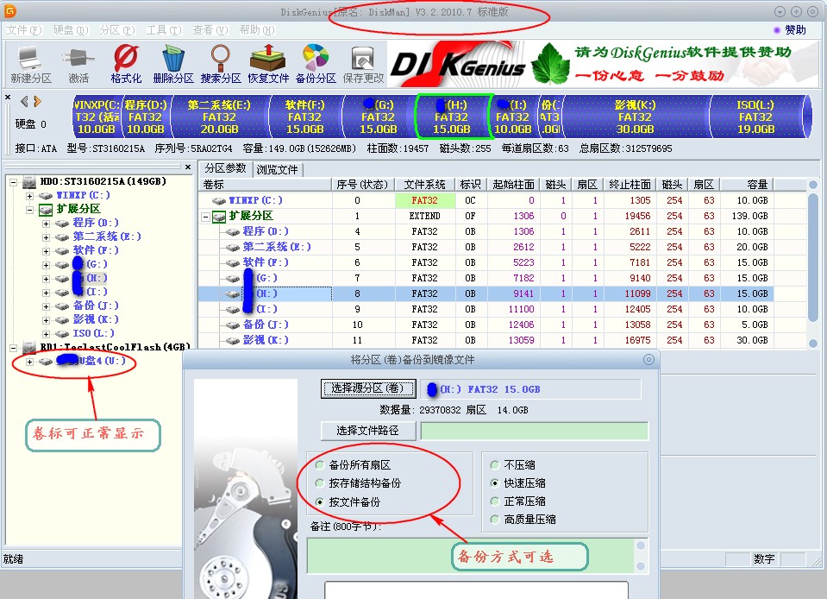Close the backup dialog with round button
Viewport: 827px width, 599px height.
(648, 359)
